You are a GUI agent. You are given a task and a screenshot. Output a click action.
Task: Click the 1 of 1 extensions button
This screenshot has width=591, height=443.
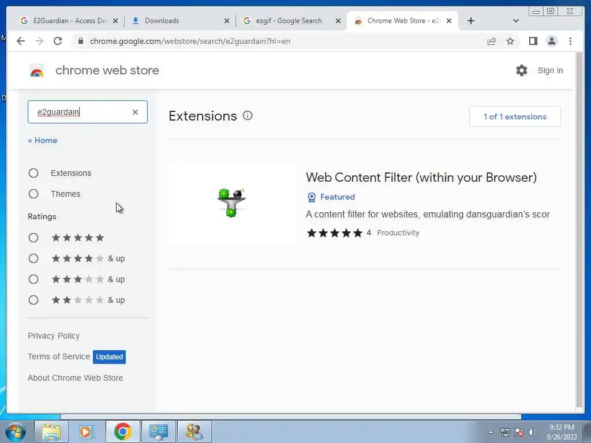coord(515,117)
